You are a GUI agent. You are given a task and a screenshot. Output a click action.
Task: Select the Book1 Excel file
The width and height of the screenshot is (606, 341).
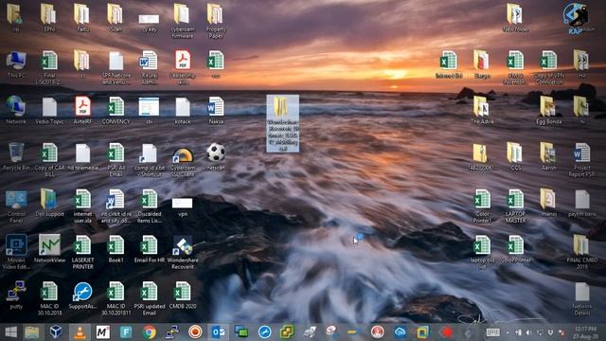pos(116,248)
